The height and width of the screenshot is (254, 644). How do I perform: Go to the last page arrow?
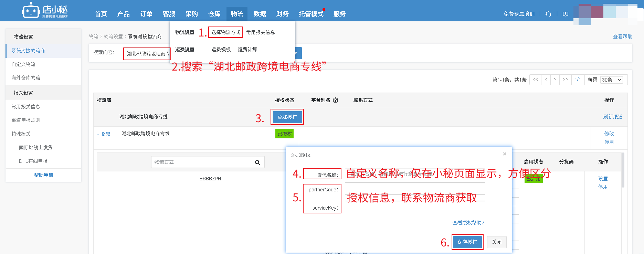tap(565, 80)
